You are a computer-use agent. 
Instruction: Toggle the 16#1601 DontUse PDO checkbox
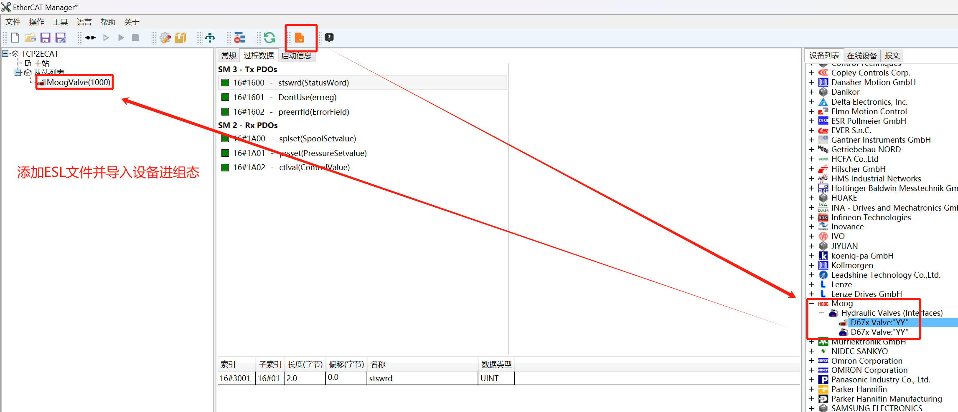[225, 97]
